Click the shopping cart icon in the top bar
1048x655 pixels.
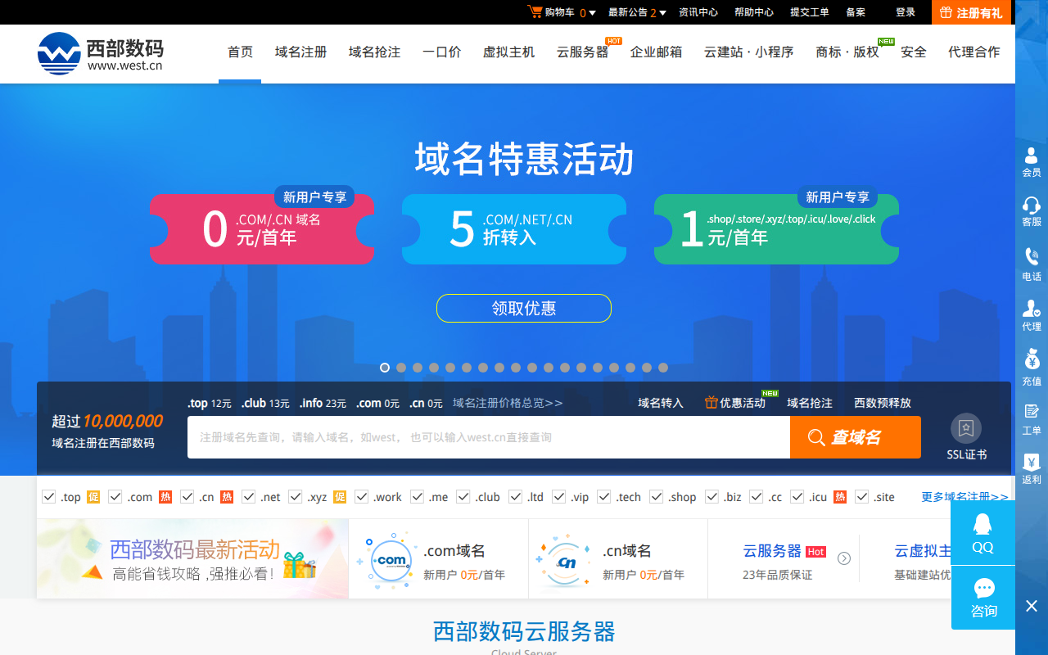point(535,11)
